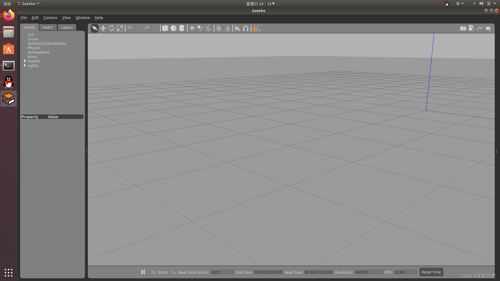Image resolution: width=500 pixels, height=281 pixels.
Task: Select the scale mode tool
Action: pyautogui.click(x=120, y=28)
